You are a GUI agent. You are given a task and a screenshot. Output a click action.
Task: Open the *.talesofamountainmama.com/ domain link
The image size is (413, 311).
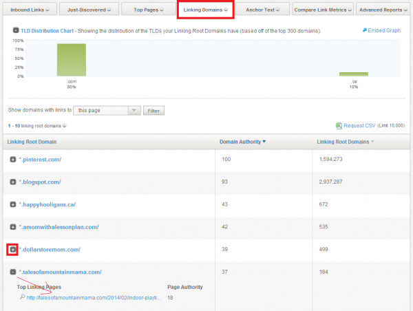coord(61,272)
